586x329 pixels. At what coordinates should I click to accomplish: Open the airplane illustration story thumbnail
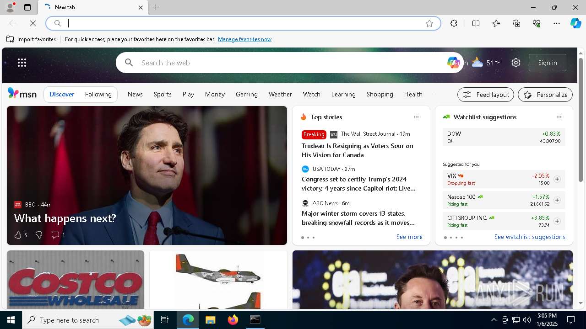point(218,280)
